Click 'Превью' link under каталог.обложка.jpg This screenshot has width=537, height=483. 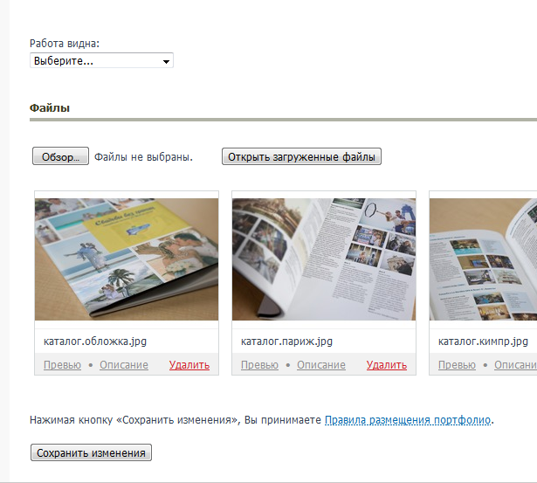pyautogui.click(x=62, y=365)
